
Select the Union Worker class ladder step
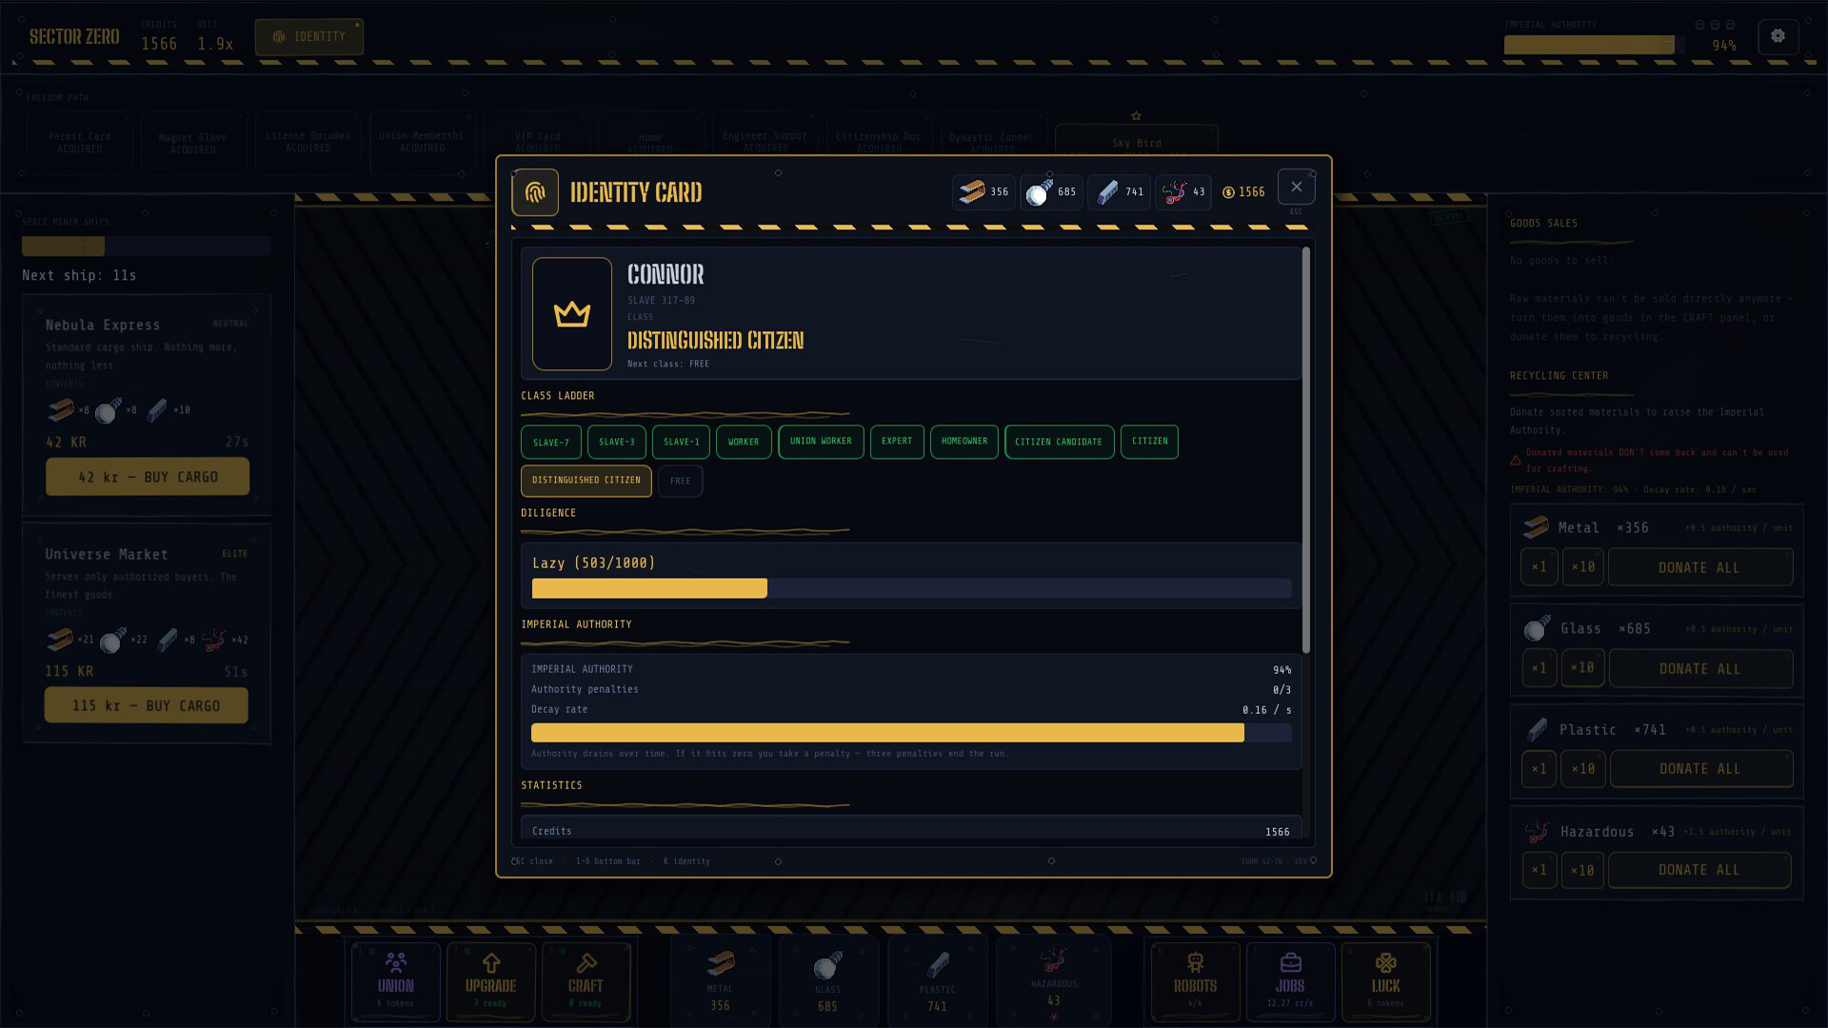coord(821,442)
